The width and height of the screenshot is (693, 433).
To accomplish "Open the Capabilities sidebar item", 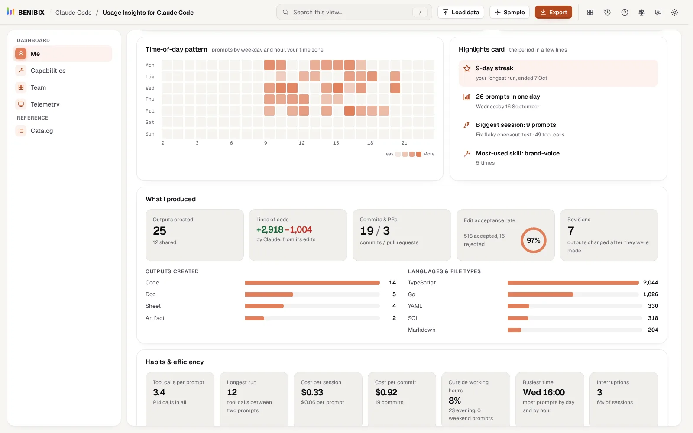I will (x=62, y=71).
